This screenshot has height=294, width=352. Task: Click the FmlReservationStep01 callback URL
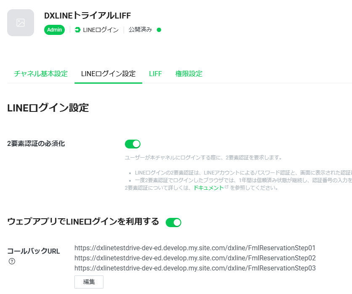click(x=195, y=248)
